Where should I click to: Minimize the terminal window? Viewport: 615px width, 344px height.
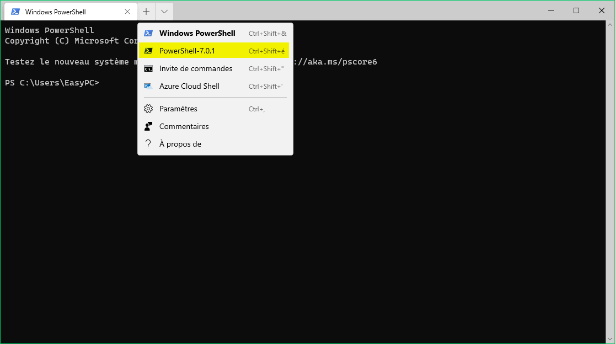[551, 10]
